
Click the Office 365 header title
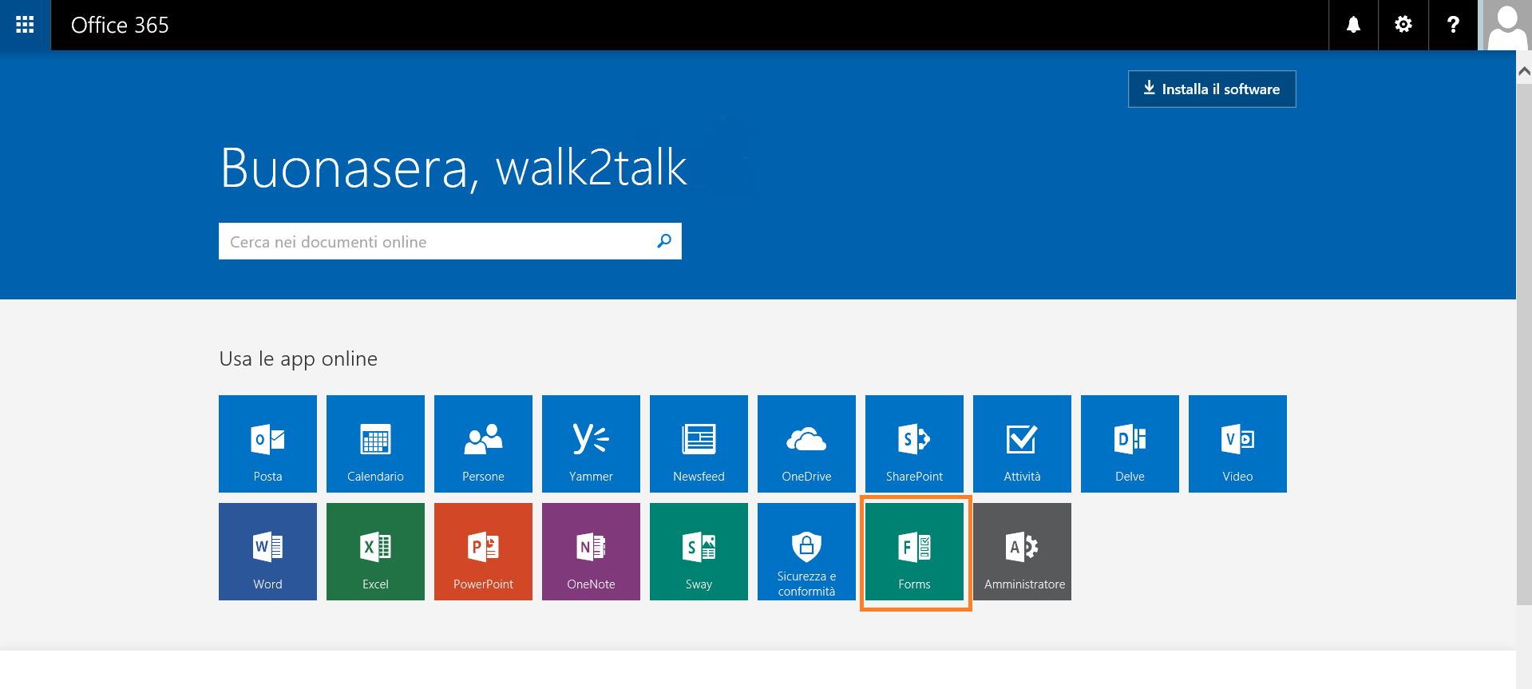[120, 25]
